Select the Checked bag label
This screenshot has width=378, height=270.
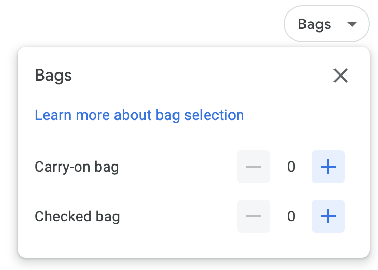click(x=77, y=216)
